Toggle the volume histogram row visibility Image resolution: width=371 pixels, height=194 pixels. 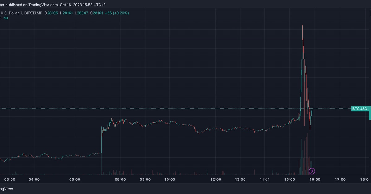tap(6, 18)
